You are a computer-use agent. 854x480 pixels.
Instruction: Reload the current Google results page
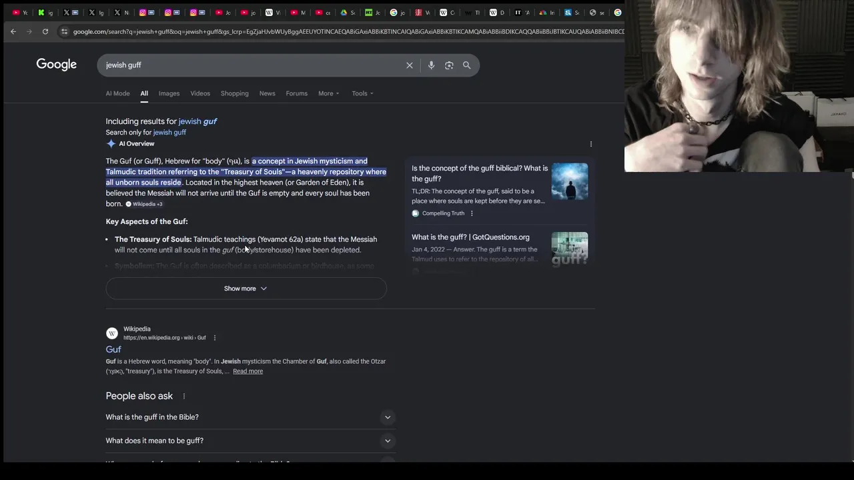point(45,31)
